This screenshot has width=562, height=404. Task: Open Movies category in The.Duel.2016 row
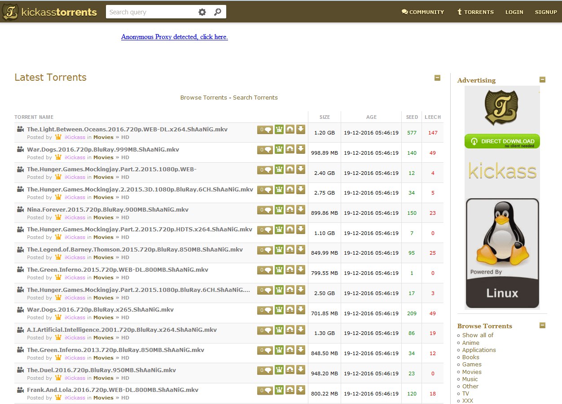click(103, 378)
